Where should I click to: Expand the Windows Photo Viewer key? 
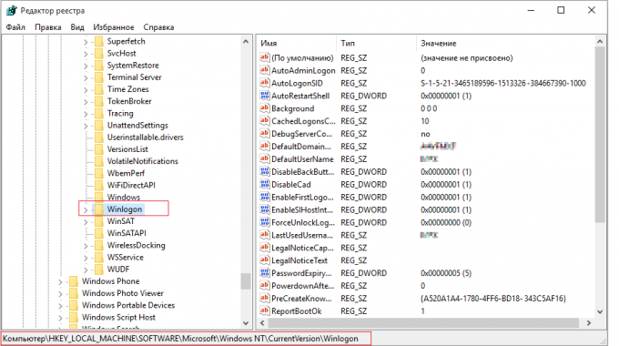pos(60,294)
